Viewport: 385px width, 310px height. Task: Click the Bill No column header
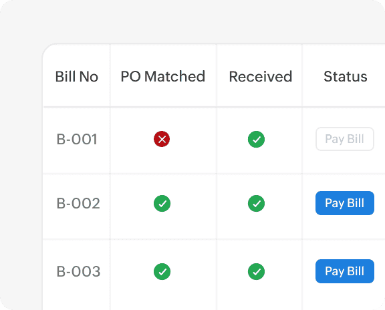pos(77,77)
